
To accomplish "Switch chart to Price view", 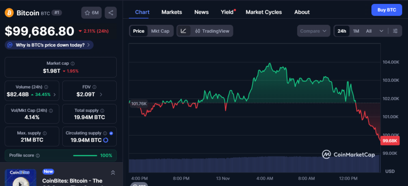I will coord(138,31).
